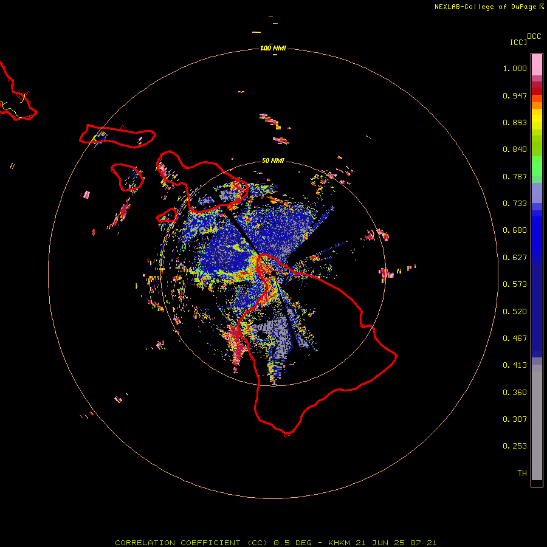This screenshot has width=547, height=547.
Task: Click the 0.787 color scale value
Action: pyautogui.click(x=515, y=176)
